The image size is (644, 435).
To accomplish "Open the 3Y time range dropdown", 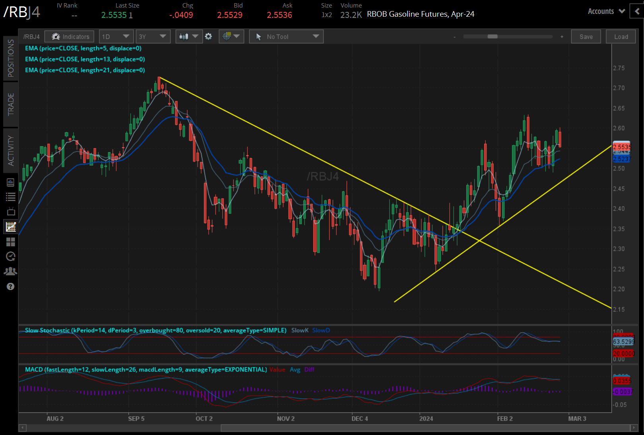I will [x=153, y=37].
